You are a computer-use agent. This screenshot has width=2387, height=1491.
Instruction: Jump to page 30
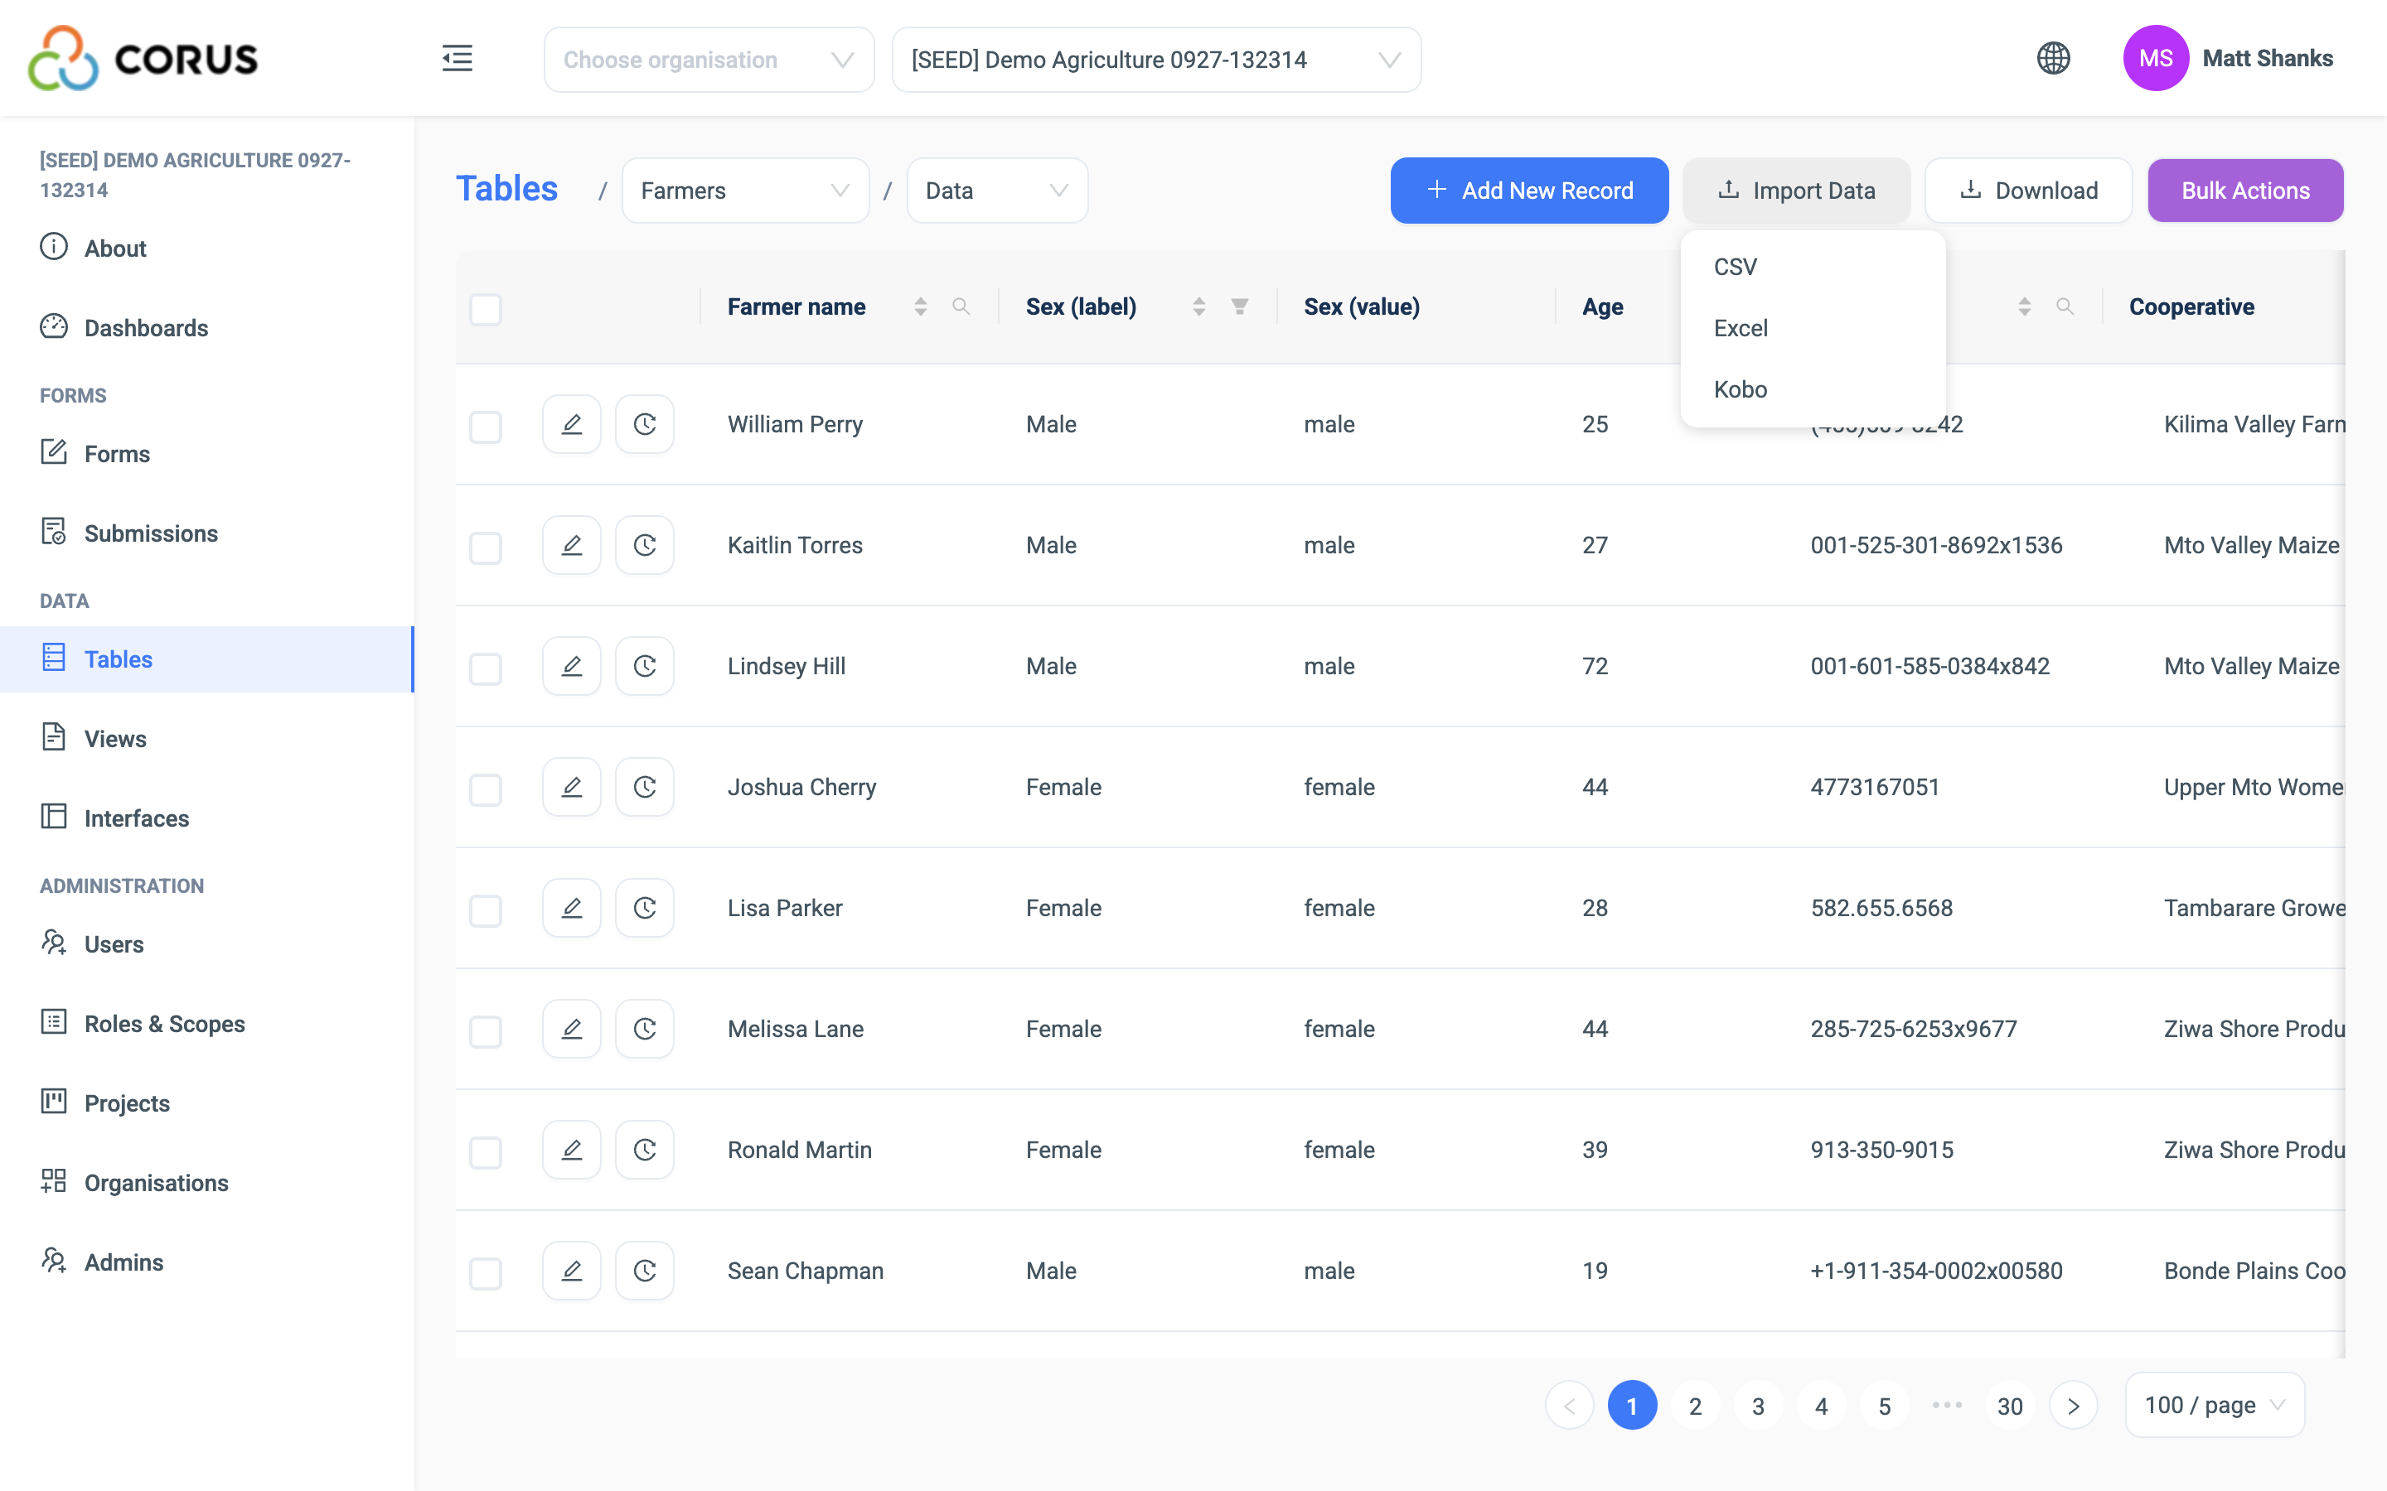click(2009, 1405)
